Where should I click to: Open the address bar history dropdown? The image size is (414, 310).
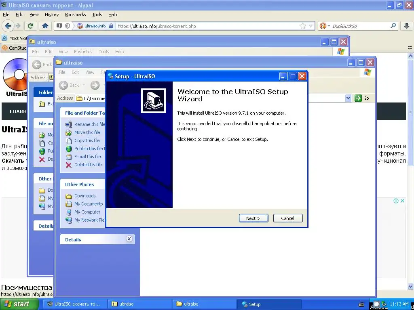click(x=311, y=26)
